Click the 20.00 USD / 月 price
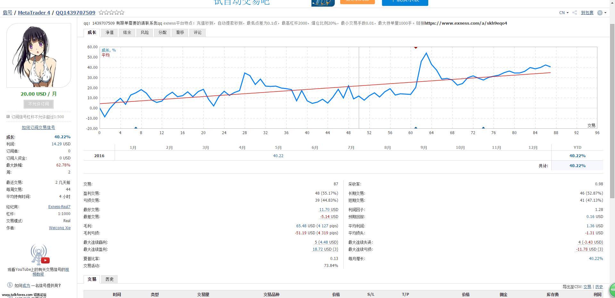This screenshot has height=298, width=615. click(x=39, y=94)
